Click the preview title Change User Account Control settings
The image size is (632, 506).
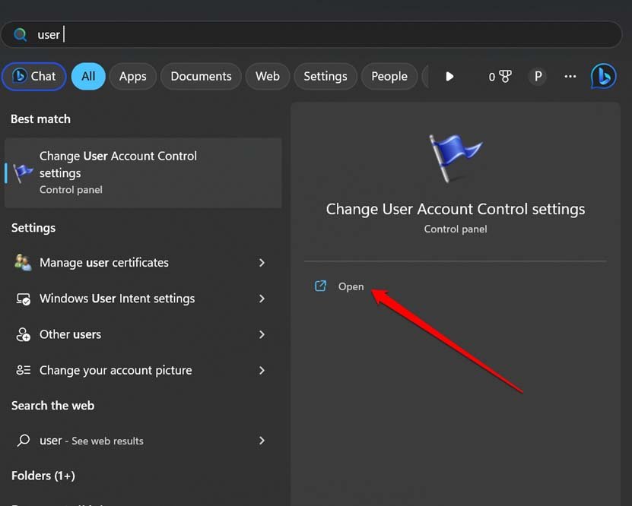pos(456,210)
